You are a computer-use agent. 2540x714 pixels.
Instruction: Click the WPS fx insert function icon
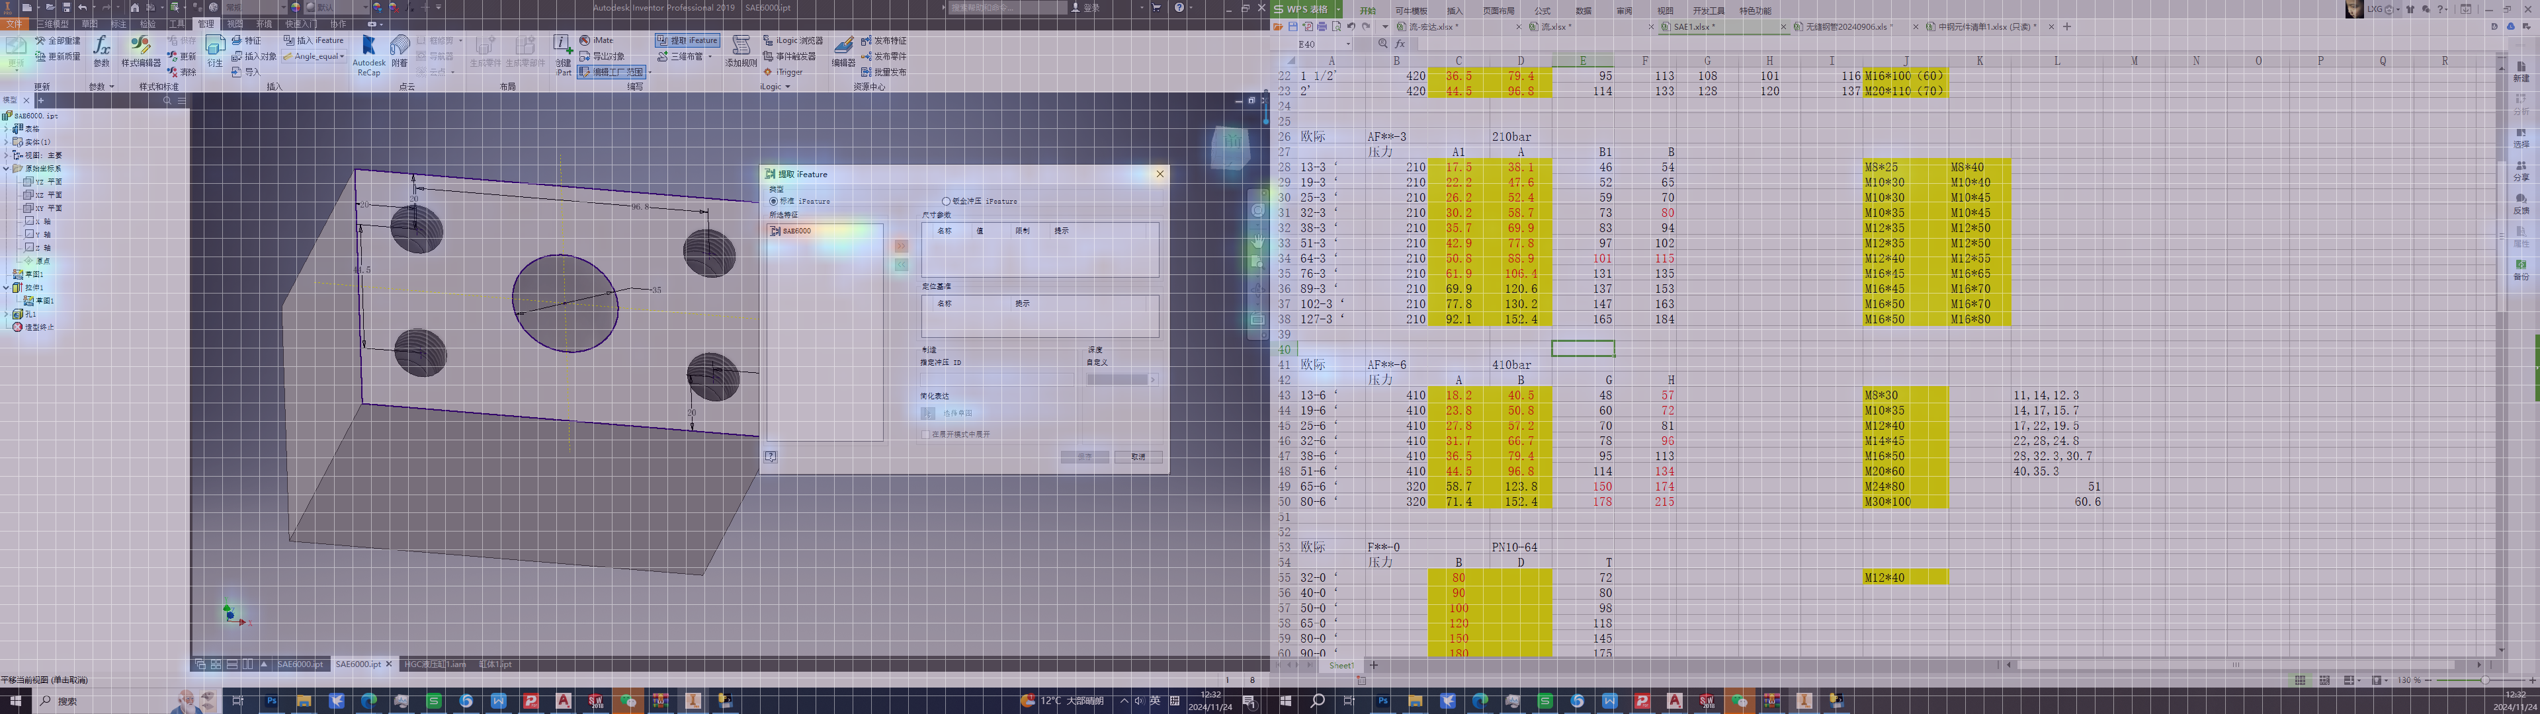point(1400,44)
